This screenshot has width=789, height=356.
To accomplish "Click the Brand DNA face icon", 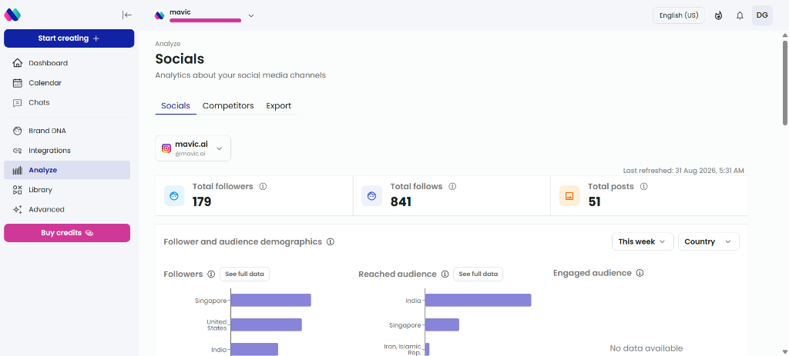I will [18, 131].
